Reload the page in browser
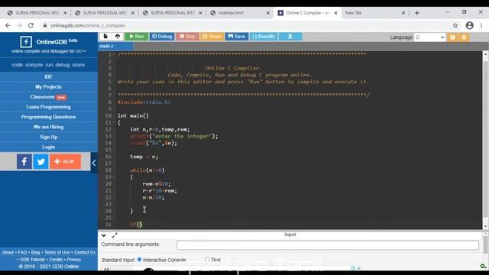 coord(31,25)
